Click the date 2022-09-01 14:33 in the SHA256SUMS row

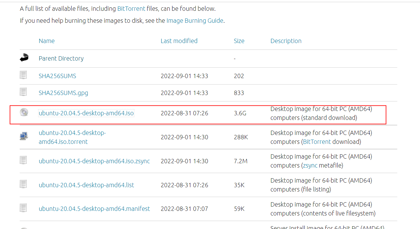tap(184, 76)
